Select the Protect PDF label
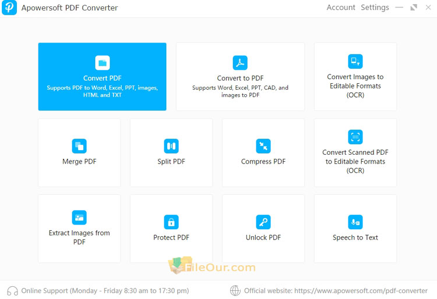This screenshot has height=299, width=437. click(171, 237)
